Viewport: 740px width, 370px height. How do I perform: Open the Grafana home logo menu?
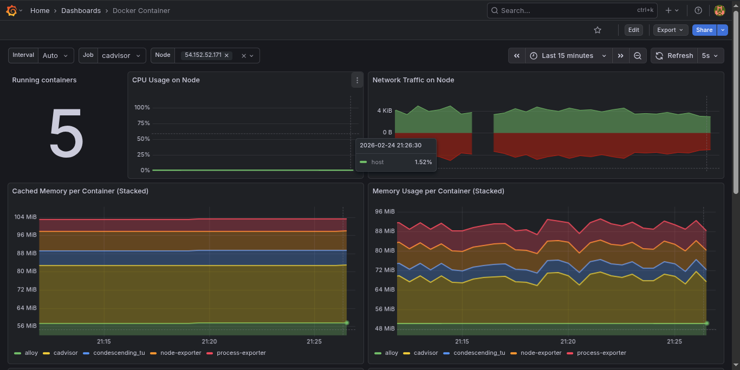(x=11, y=10)
